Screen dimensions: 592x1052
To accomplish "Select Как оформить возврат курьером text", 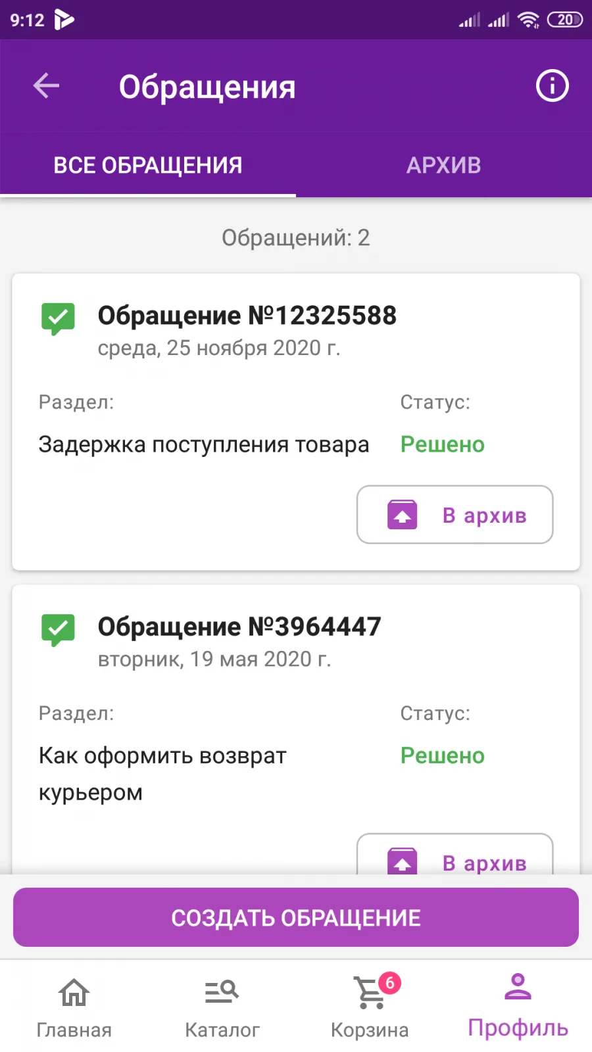I will tap(162, 774).
